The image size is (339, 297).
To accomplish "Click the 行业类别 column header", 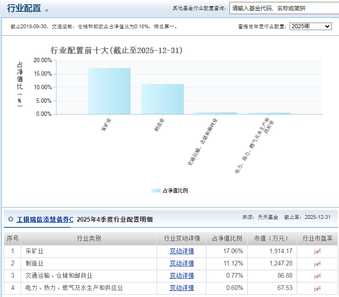I will pyautogui.click(x=89, y=239).
